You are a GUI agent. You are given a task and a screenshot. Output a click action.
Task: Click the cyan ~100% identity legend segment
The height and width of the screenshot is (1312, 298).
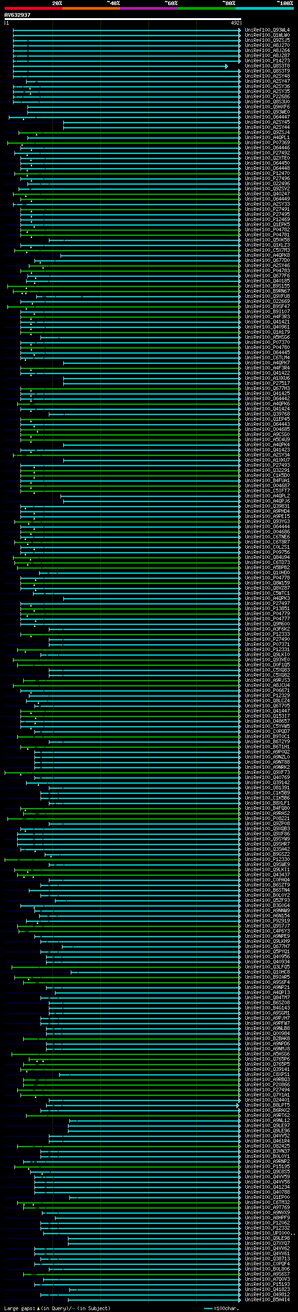(x=264, y=8)
